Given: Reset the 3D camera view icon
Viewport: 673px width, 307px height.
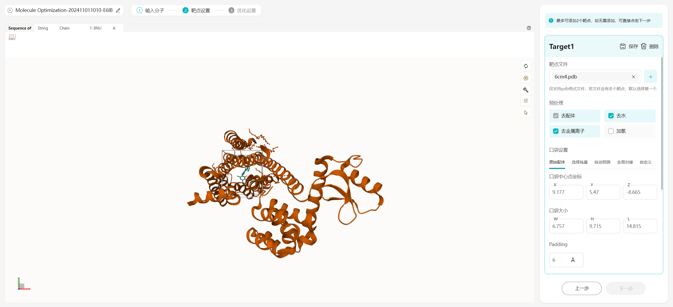Looking at the screenshot, I should point(526,66).
